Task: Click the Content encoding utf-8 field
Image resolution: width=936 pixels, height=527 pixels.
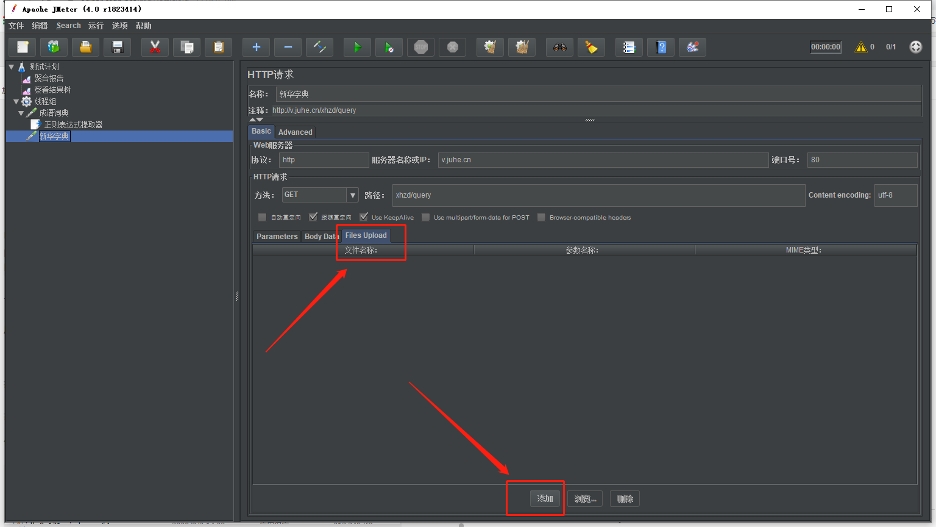Action: 896,195
